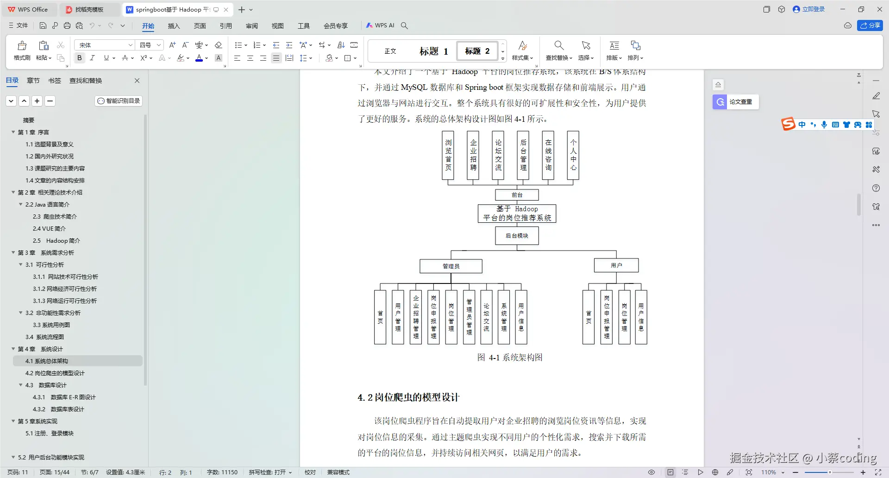Open the font color swatch (blue A)

[199, 58]
